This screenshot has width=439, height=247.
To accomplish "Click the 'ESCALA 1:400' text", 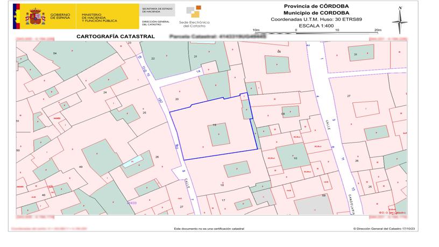I will [316, 26].
